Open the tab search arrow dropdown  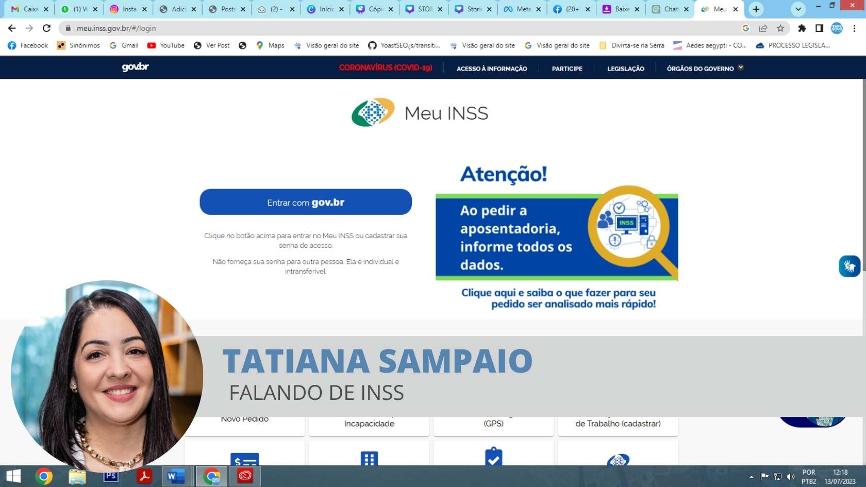(x=797, y=9)
